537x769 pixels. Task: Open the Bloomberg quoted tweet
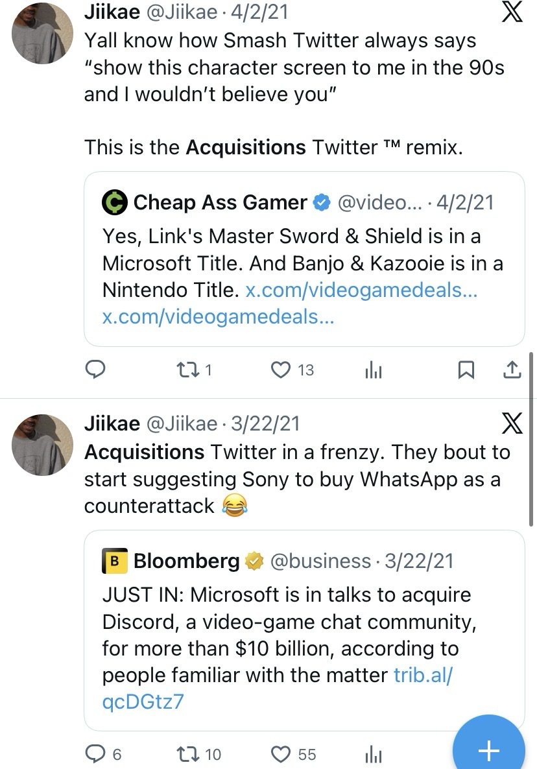[304, 621]
